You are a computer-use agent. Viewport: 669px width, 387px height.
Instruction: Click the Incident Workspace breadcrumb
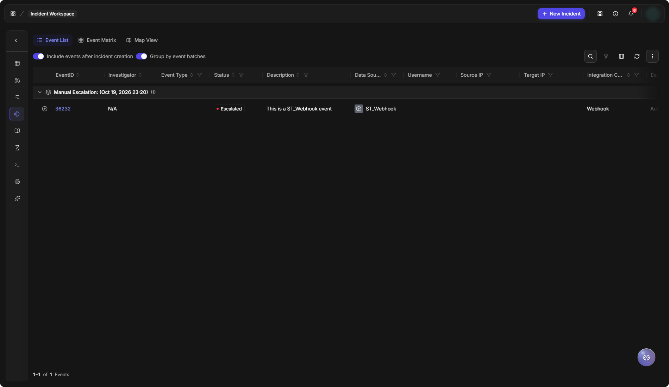point(52,14)
